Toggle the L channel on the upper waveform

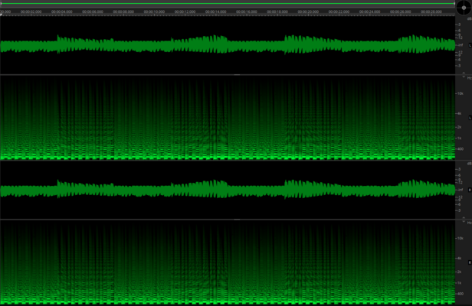[470, 45]
